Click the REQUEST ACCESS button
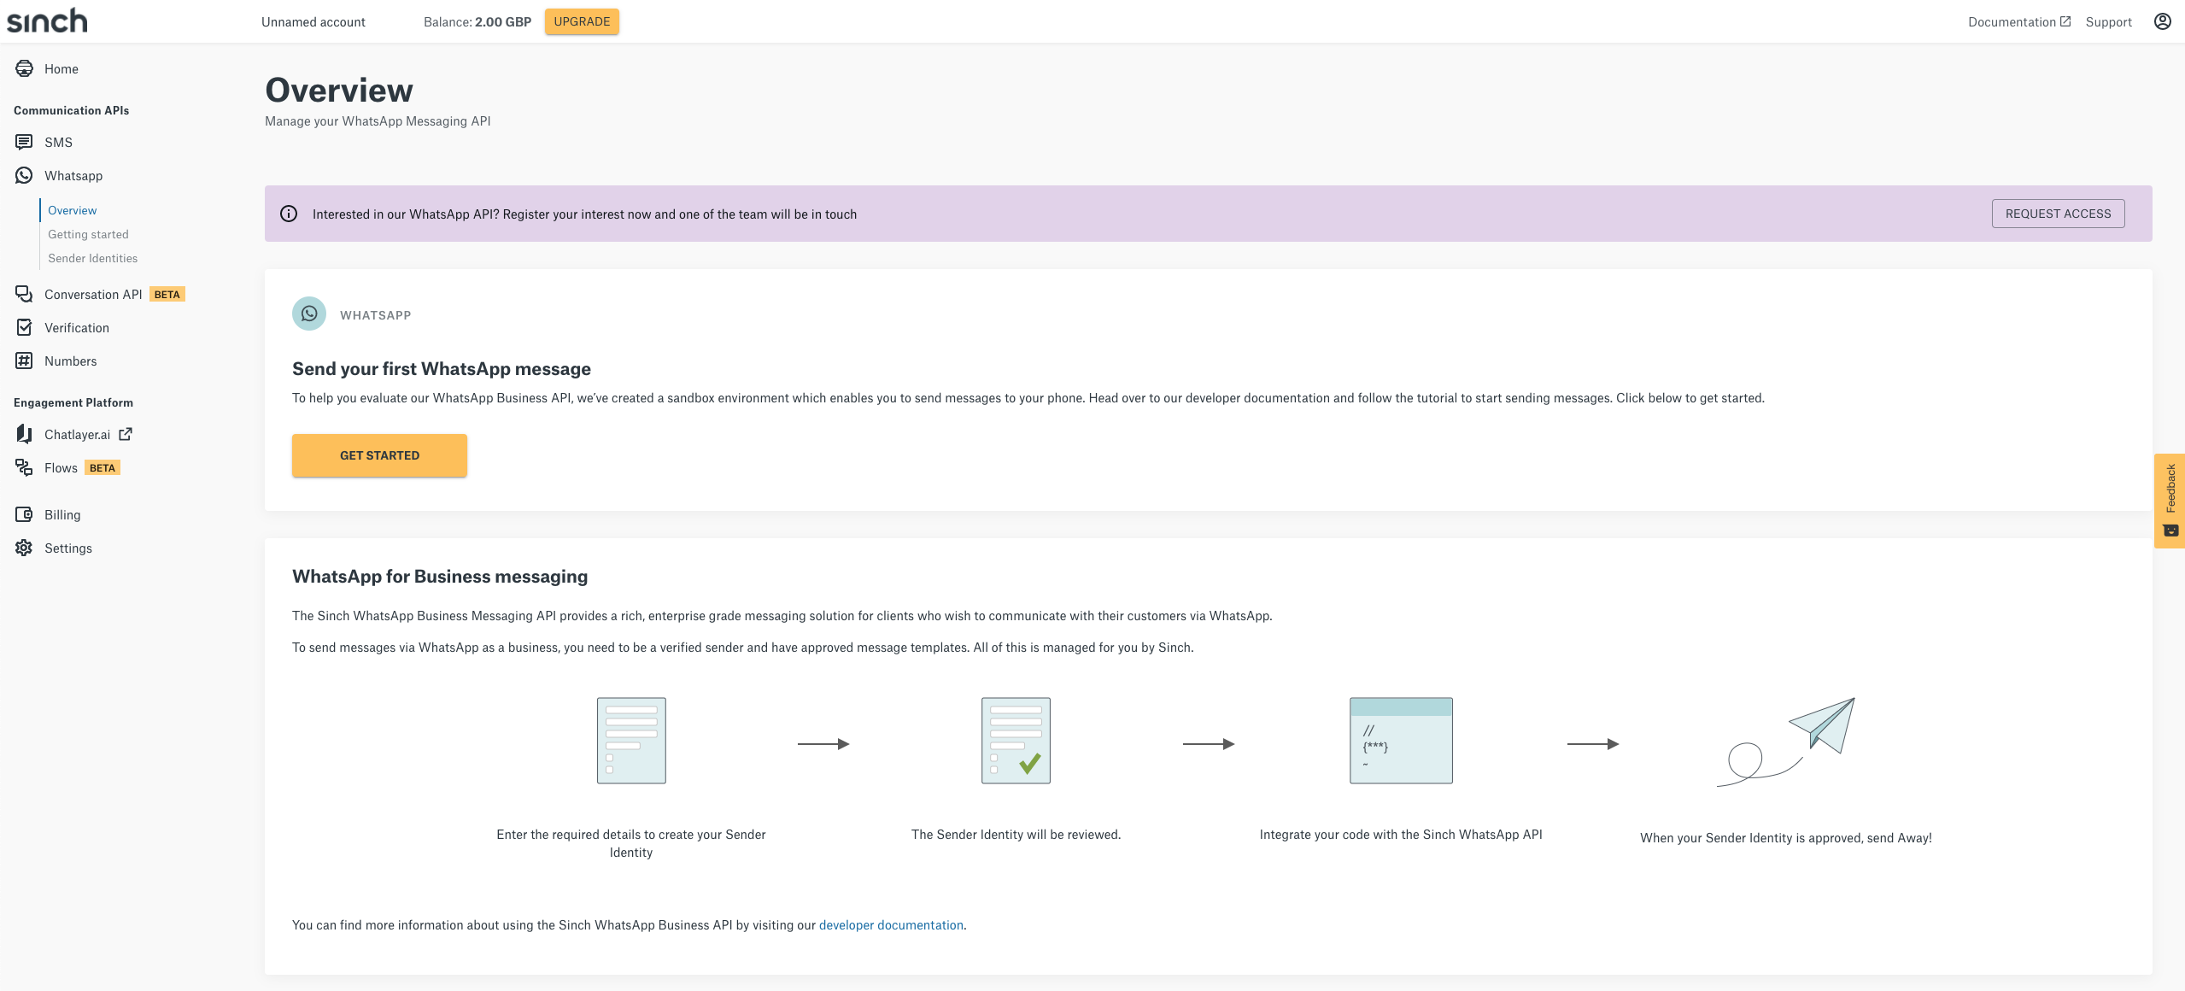Viewport: 2185px width, 991px height. click(2058, 214)
